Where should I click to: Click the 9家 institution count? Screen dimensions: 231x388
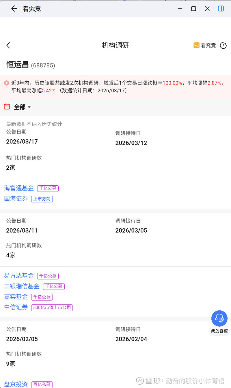[x=11, y=364]
